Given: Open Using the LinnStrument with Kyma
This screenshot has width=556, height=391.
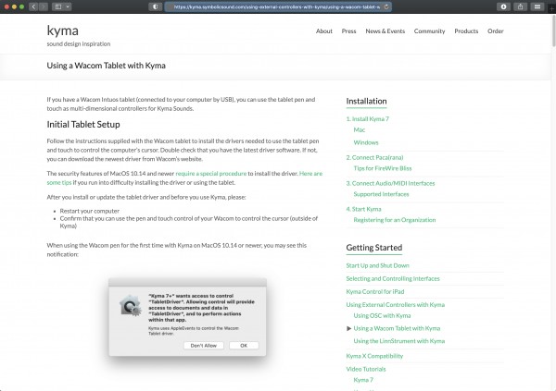Looking at the screenshot, I should click(399, 341).
